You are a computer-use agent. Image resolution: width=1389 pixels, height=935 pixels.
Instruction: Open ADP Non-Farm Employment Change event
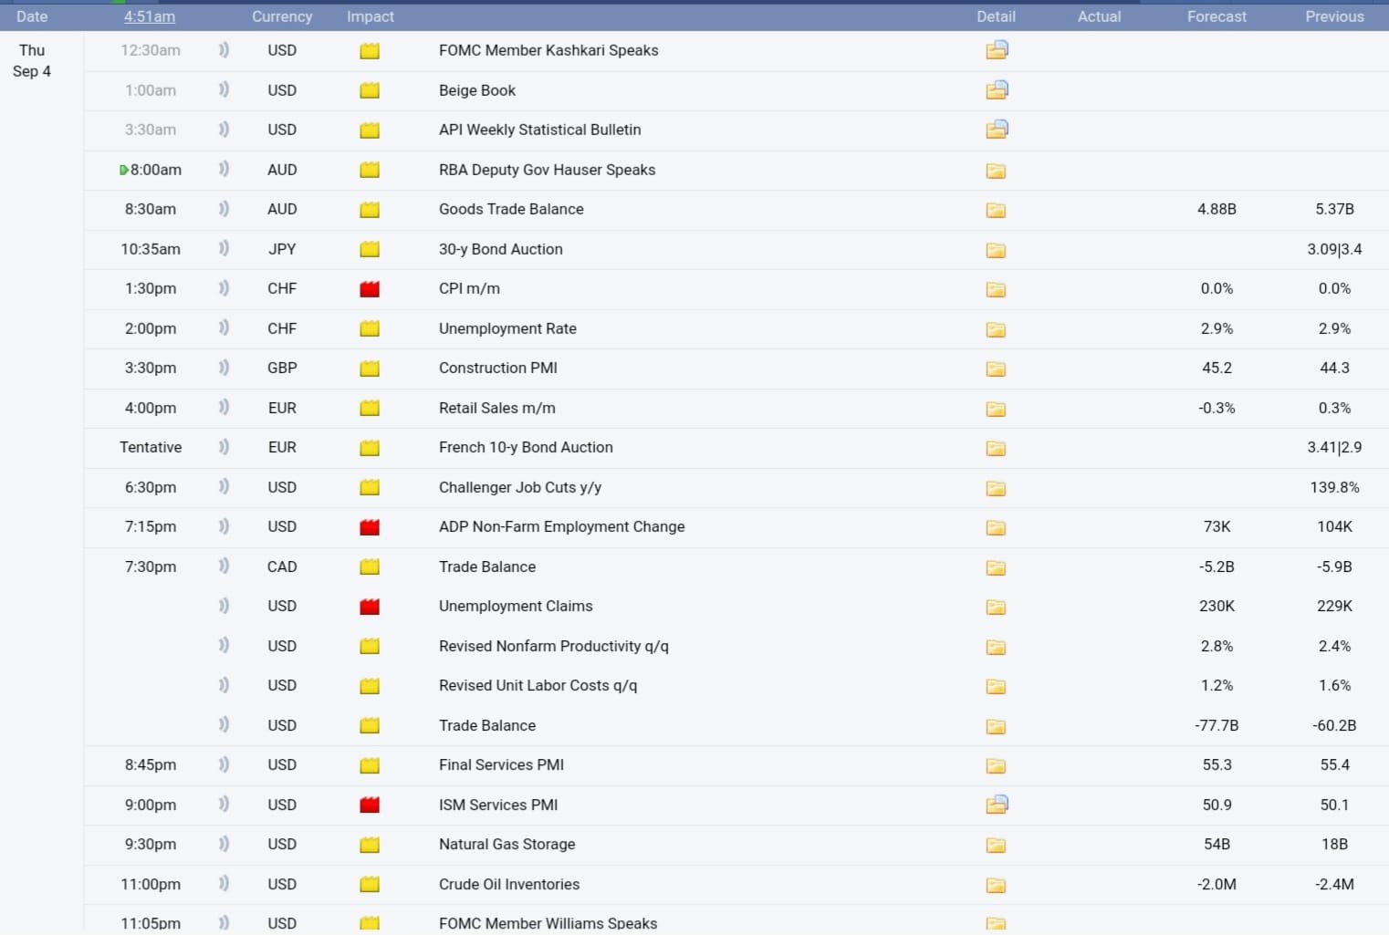(x=561, y=526)
